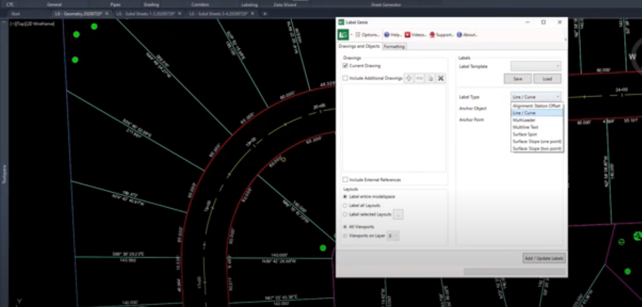The image size is (642, 307).
Task: Enable Include Additional Drawings checkbox
Action: tap(345, 78)
